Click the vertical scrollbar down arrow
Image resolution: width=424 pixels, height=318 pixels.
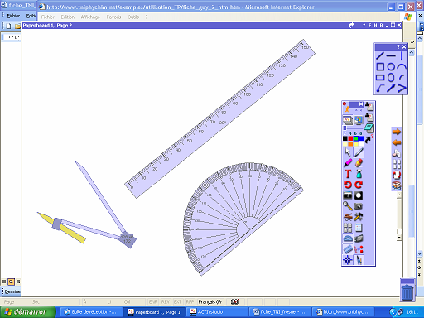(420, 253)
